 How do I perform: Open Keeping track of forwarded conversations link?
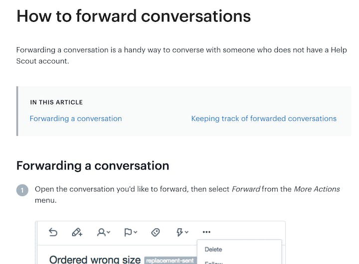(264, 118)
